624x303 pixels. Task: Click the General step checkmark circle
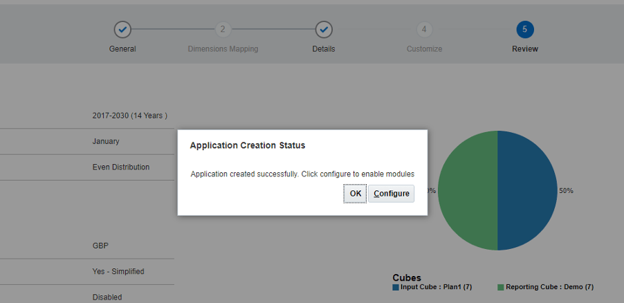pos(122,30)
